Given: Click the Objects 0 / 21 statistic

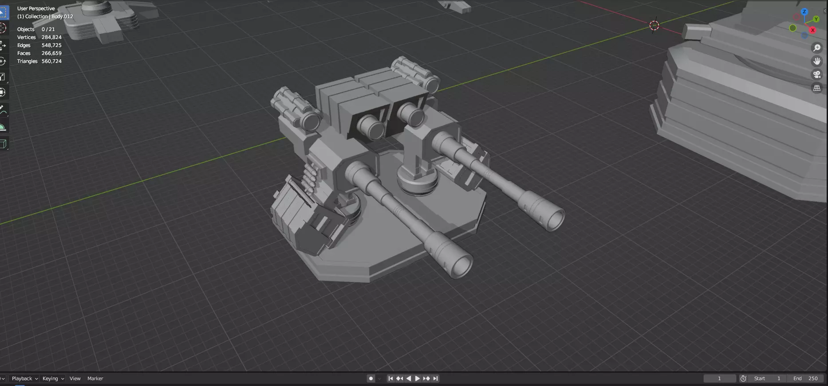Looking at the screenshot, I should click(36, 29).
